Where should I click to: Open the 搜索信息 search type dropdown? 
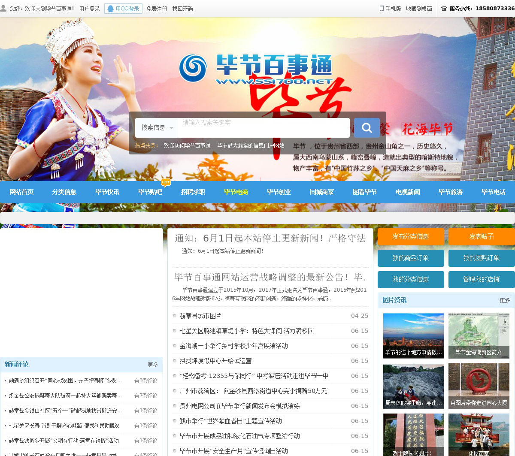coord(157,128)
